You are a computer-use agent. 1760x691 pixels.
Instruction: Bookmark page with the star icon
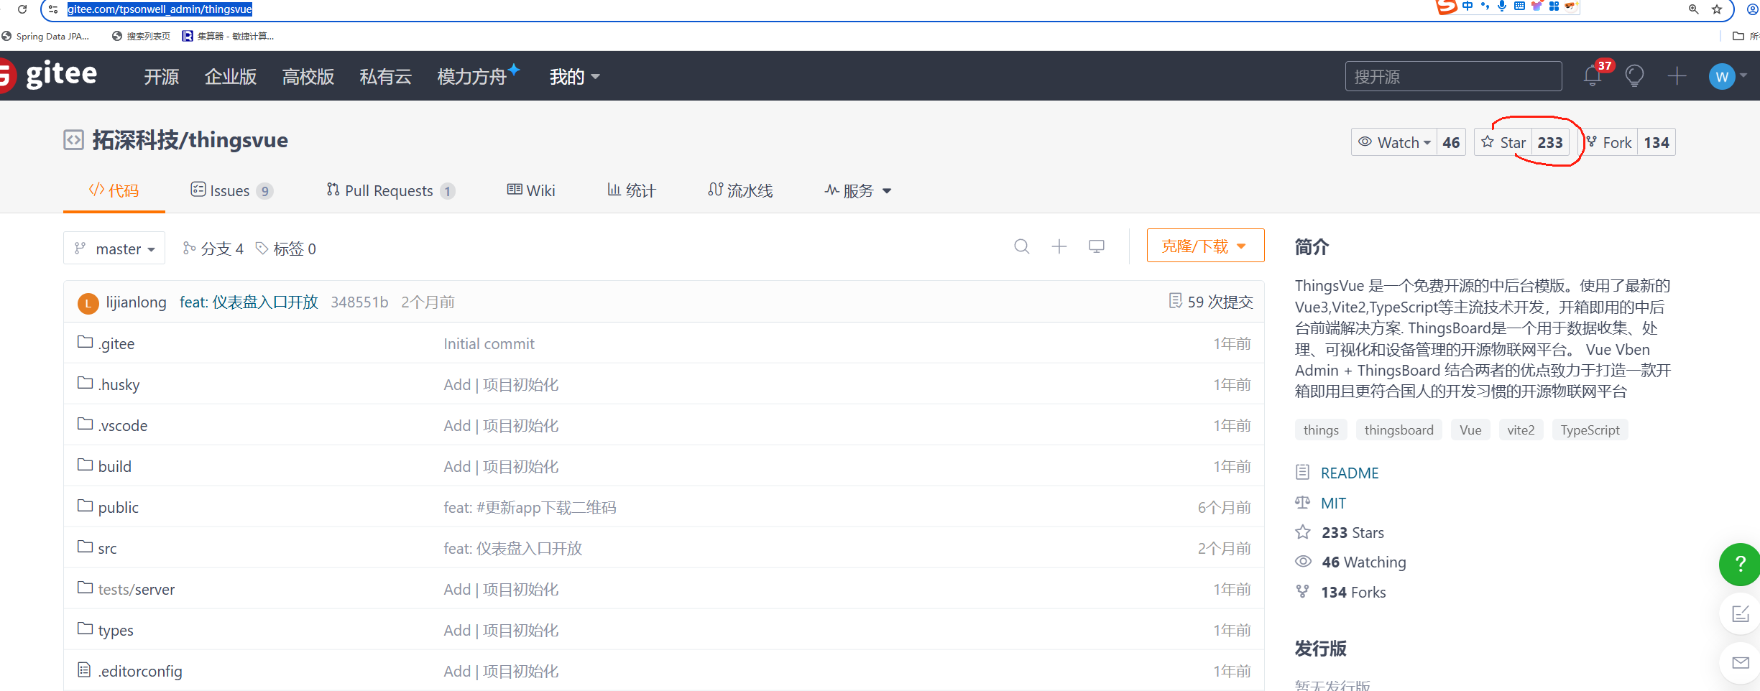1717,9
